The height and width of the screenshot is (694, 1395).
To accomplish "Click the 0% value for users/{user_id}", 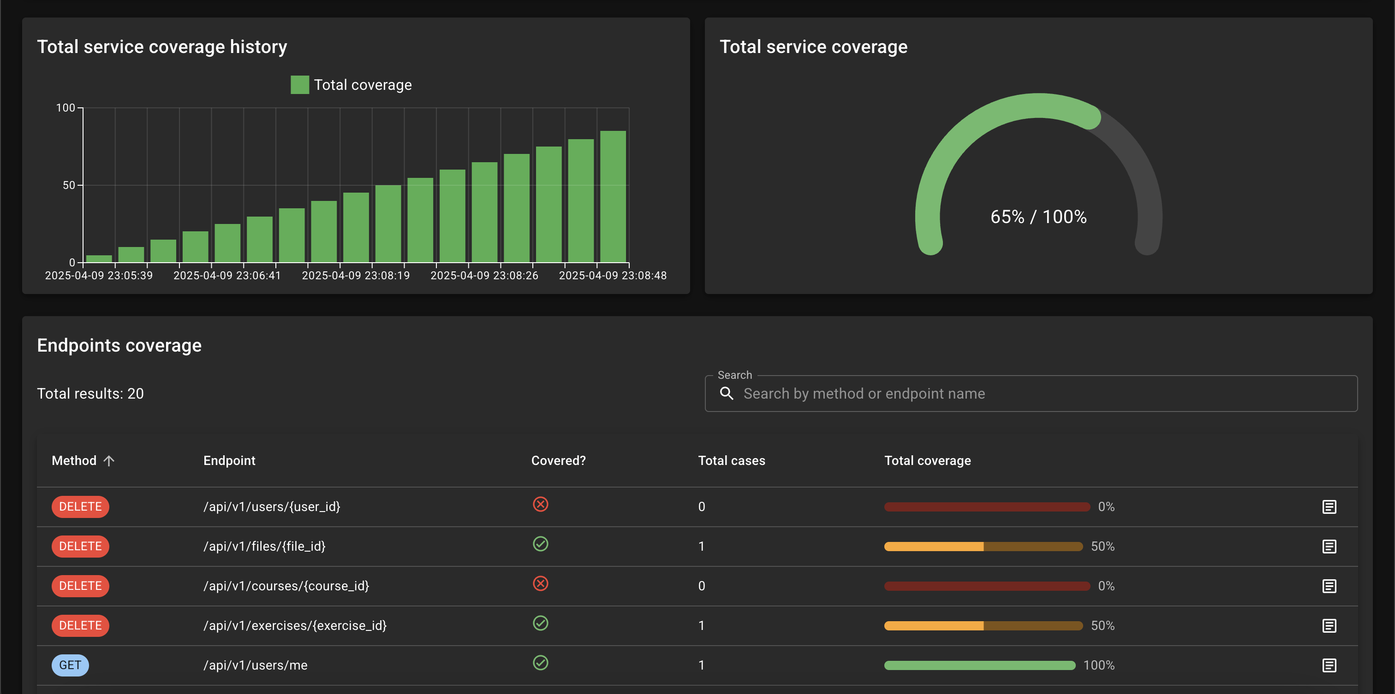I will pyautogui.click(x=1106, y=507).
